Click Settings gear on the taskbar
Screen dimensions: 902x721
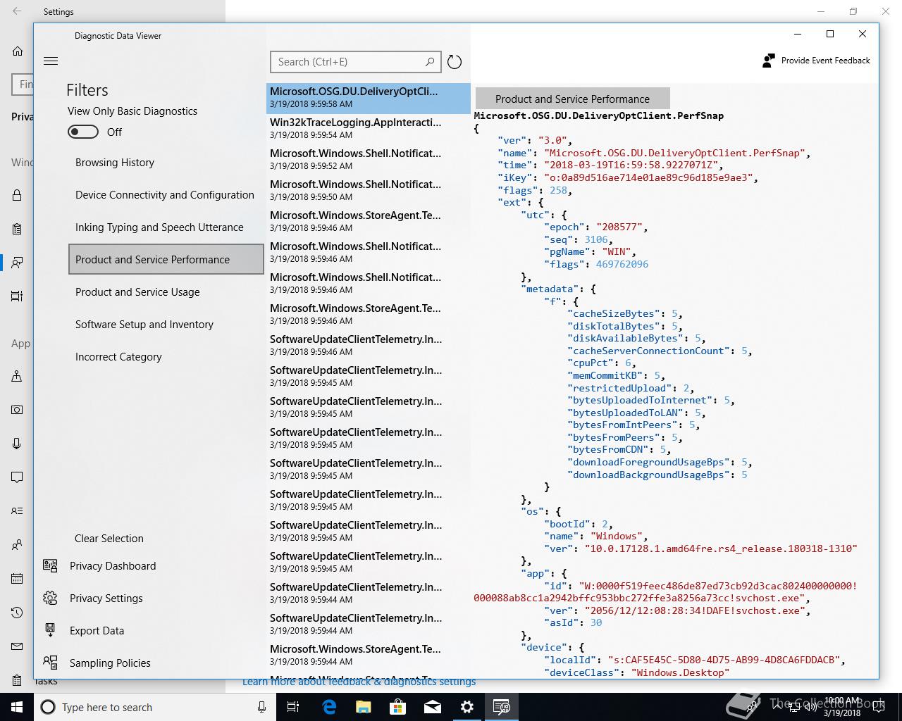click(467, 707)
